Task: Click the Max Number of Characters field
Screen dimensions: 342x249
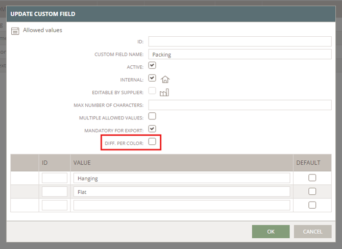Action: (x=240, y=105)
